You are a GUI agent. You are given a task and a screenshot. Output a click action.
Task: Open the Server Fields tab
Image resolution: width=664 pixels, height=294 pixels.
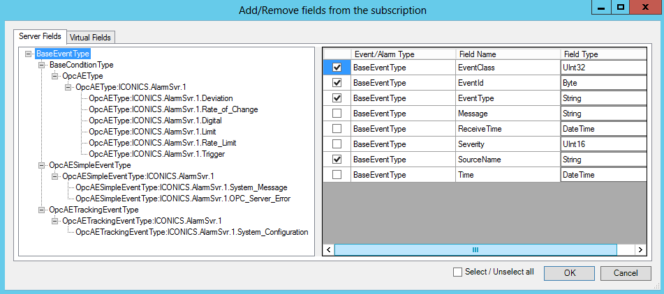tap(40, 36)
